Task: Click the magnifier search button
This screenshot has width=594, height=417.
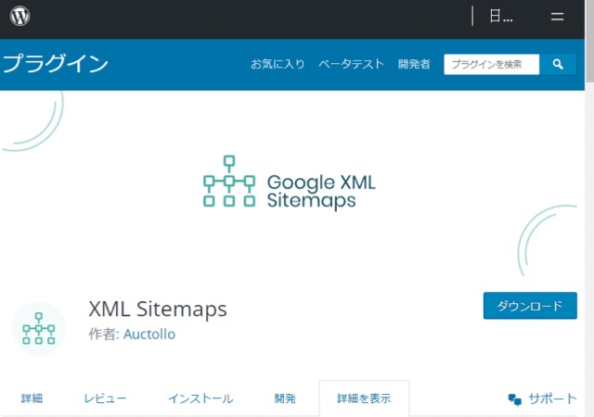Action: tap(558, 64)
